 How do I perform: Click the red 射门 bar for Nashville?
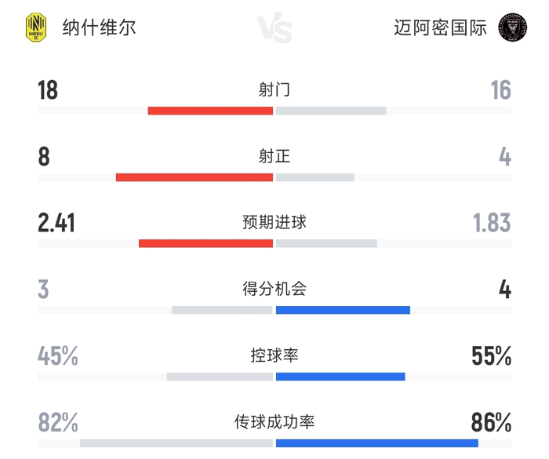[x=210, y=111]
